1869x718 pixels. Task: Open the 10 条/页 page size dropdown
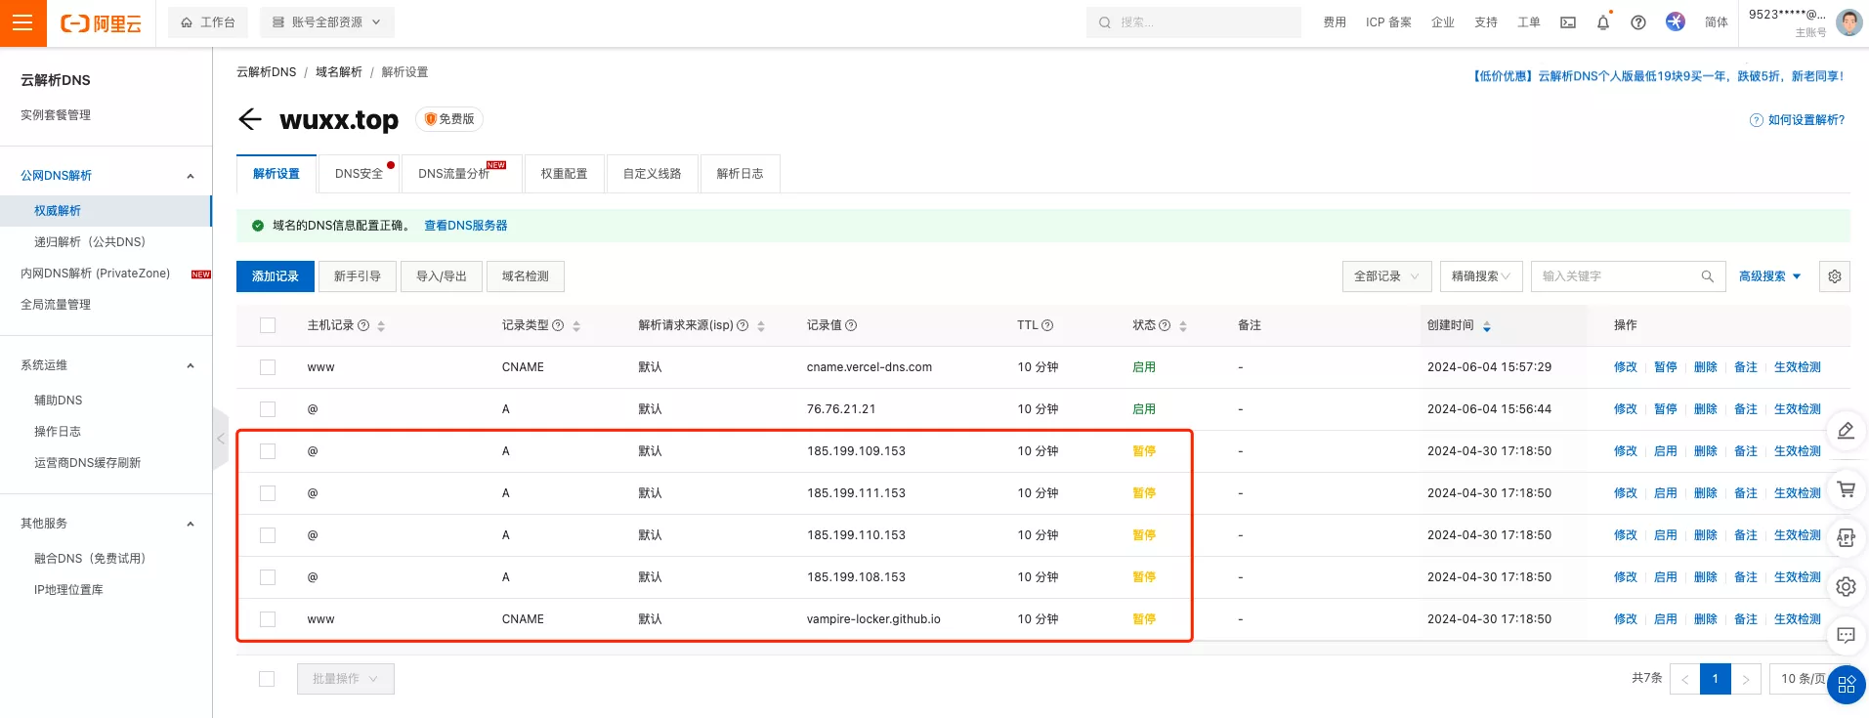[1803, 679]
